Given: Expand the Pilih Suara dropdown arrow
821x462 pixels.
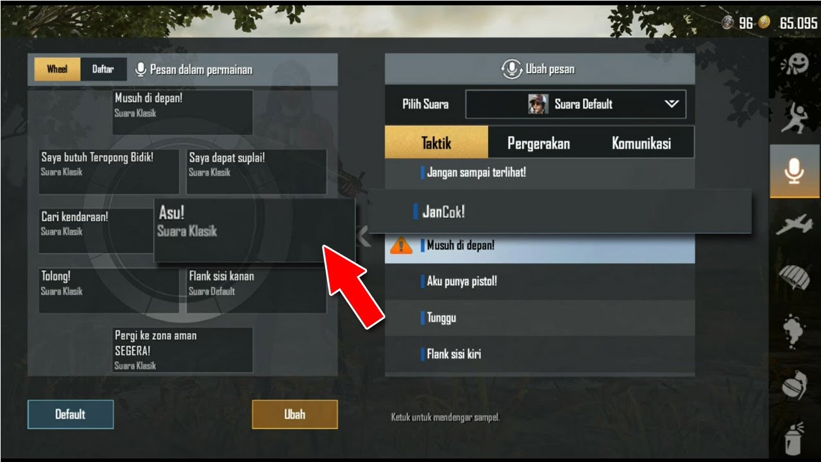Looking at the screenshot, I should tap(672, 104).
